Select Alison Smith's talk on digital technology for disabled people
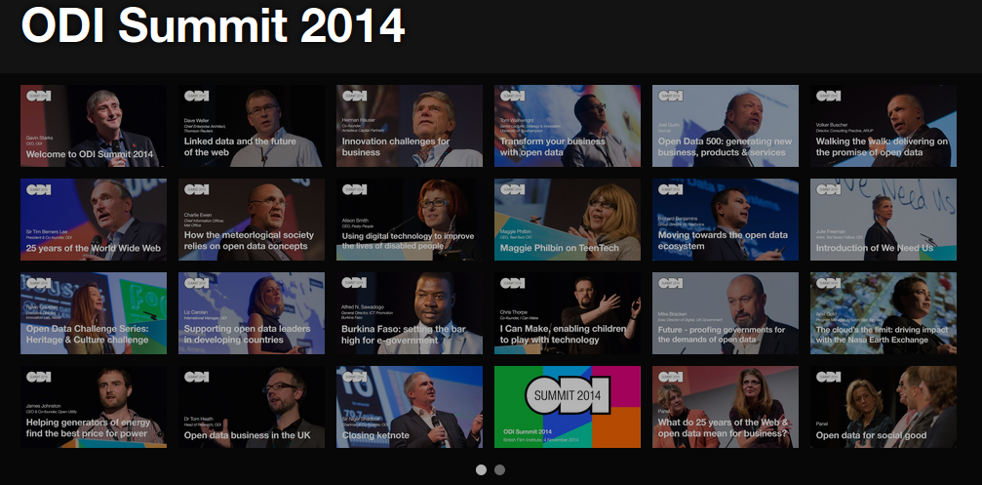The image size is (982, 485). point(410,220)
